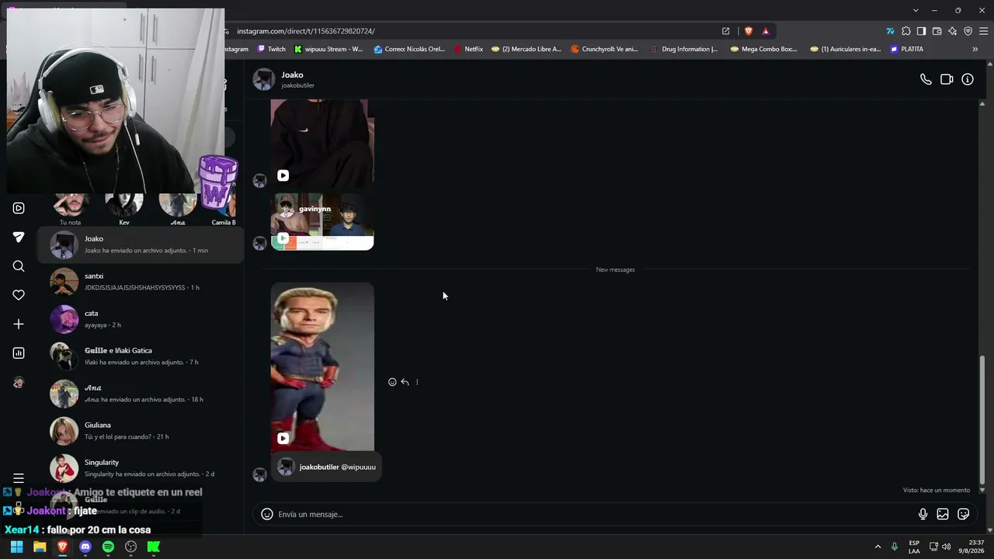Viewport: 994px width, 559px height.
Task: Open the Twitch bookmark
Action: (x=272, y=49)
